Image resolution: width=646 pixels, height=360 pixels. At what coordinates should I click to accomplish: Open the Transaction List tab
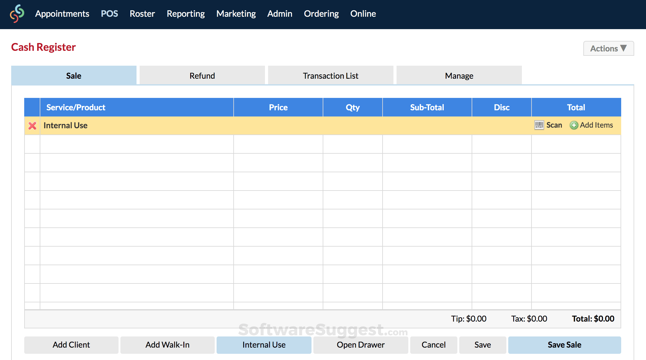point(330,76)
